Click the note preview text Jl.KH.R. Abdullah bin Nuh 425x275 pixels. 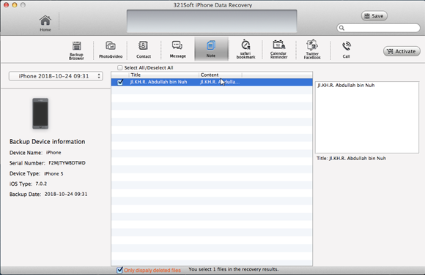(x=346, y=86)
